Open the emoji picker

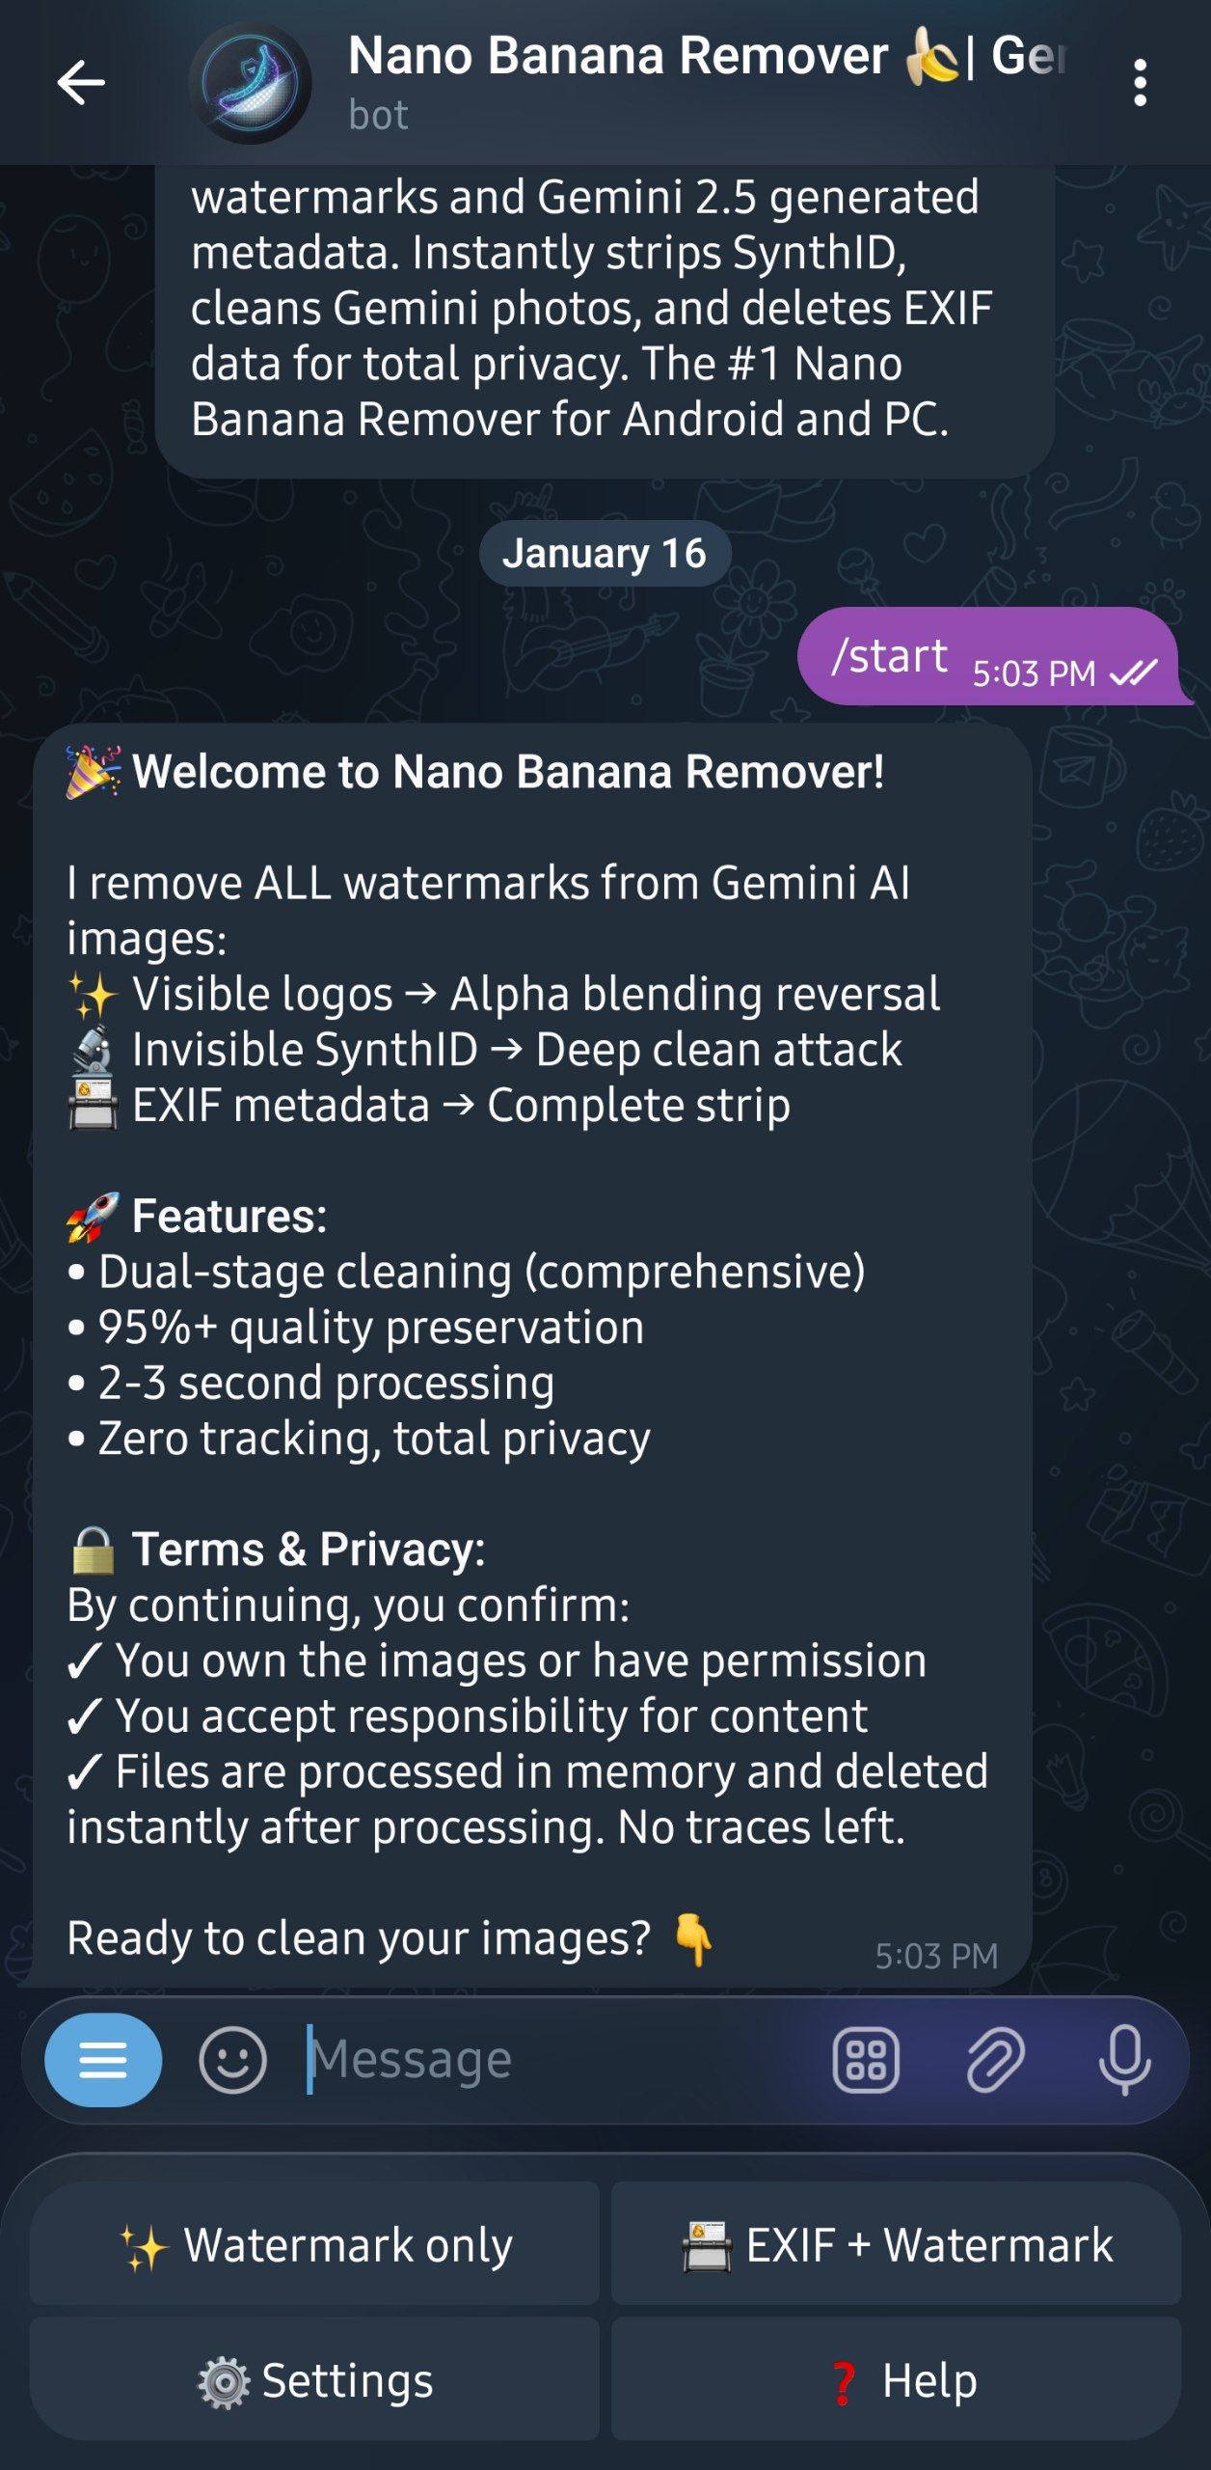[232, 2060]
